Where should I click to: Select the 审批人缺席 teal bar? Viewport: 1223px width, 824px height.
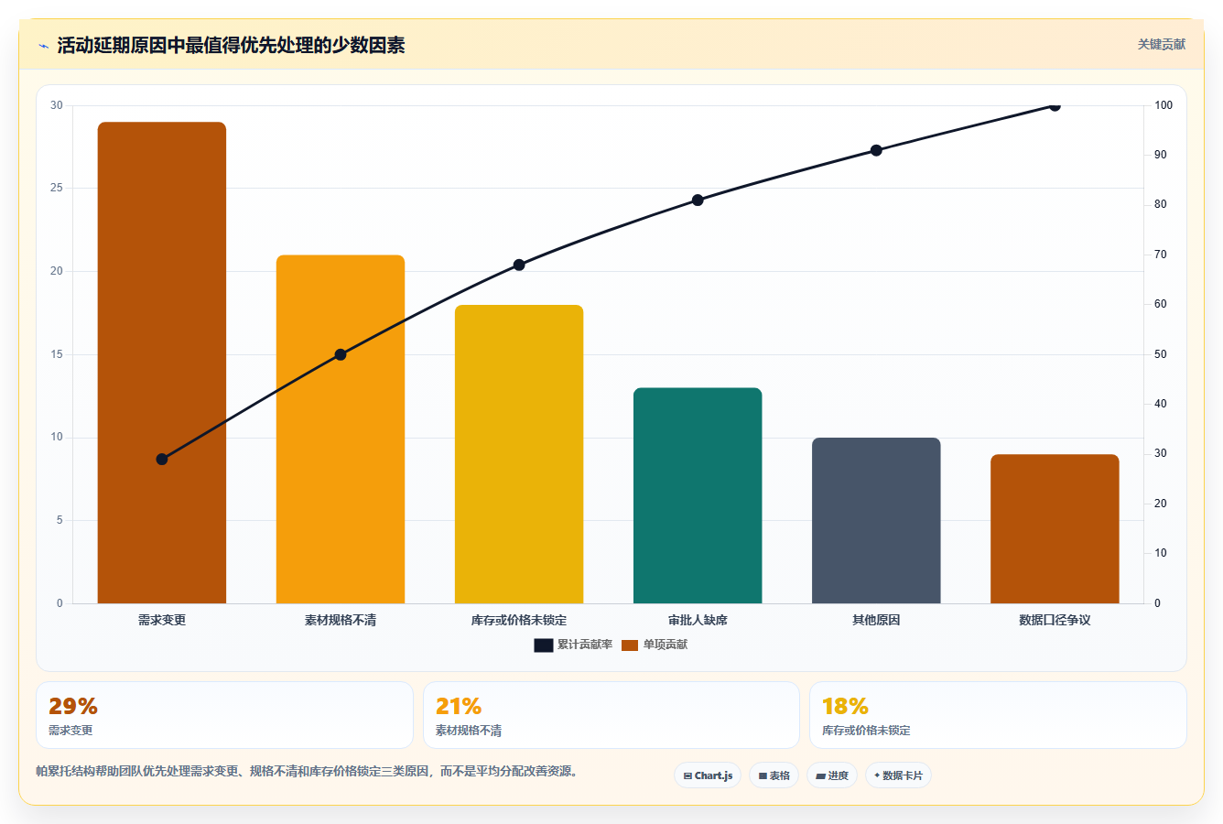pyautogui.click(x=698, y=495)
